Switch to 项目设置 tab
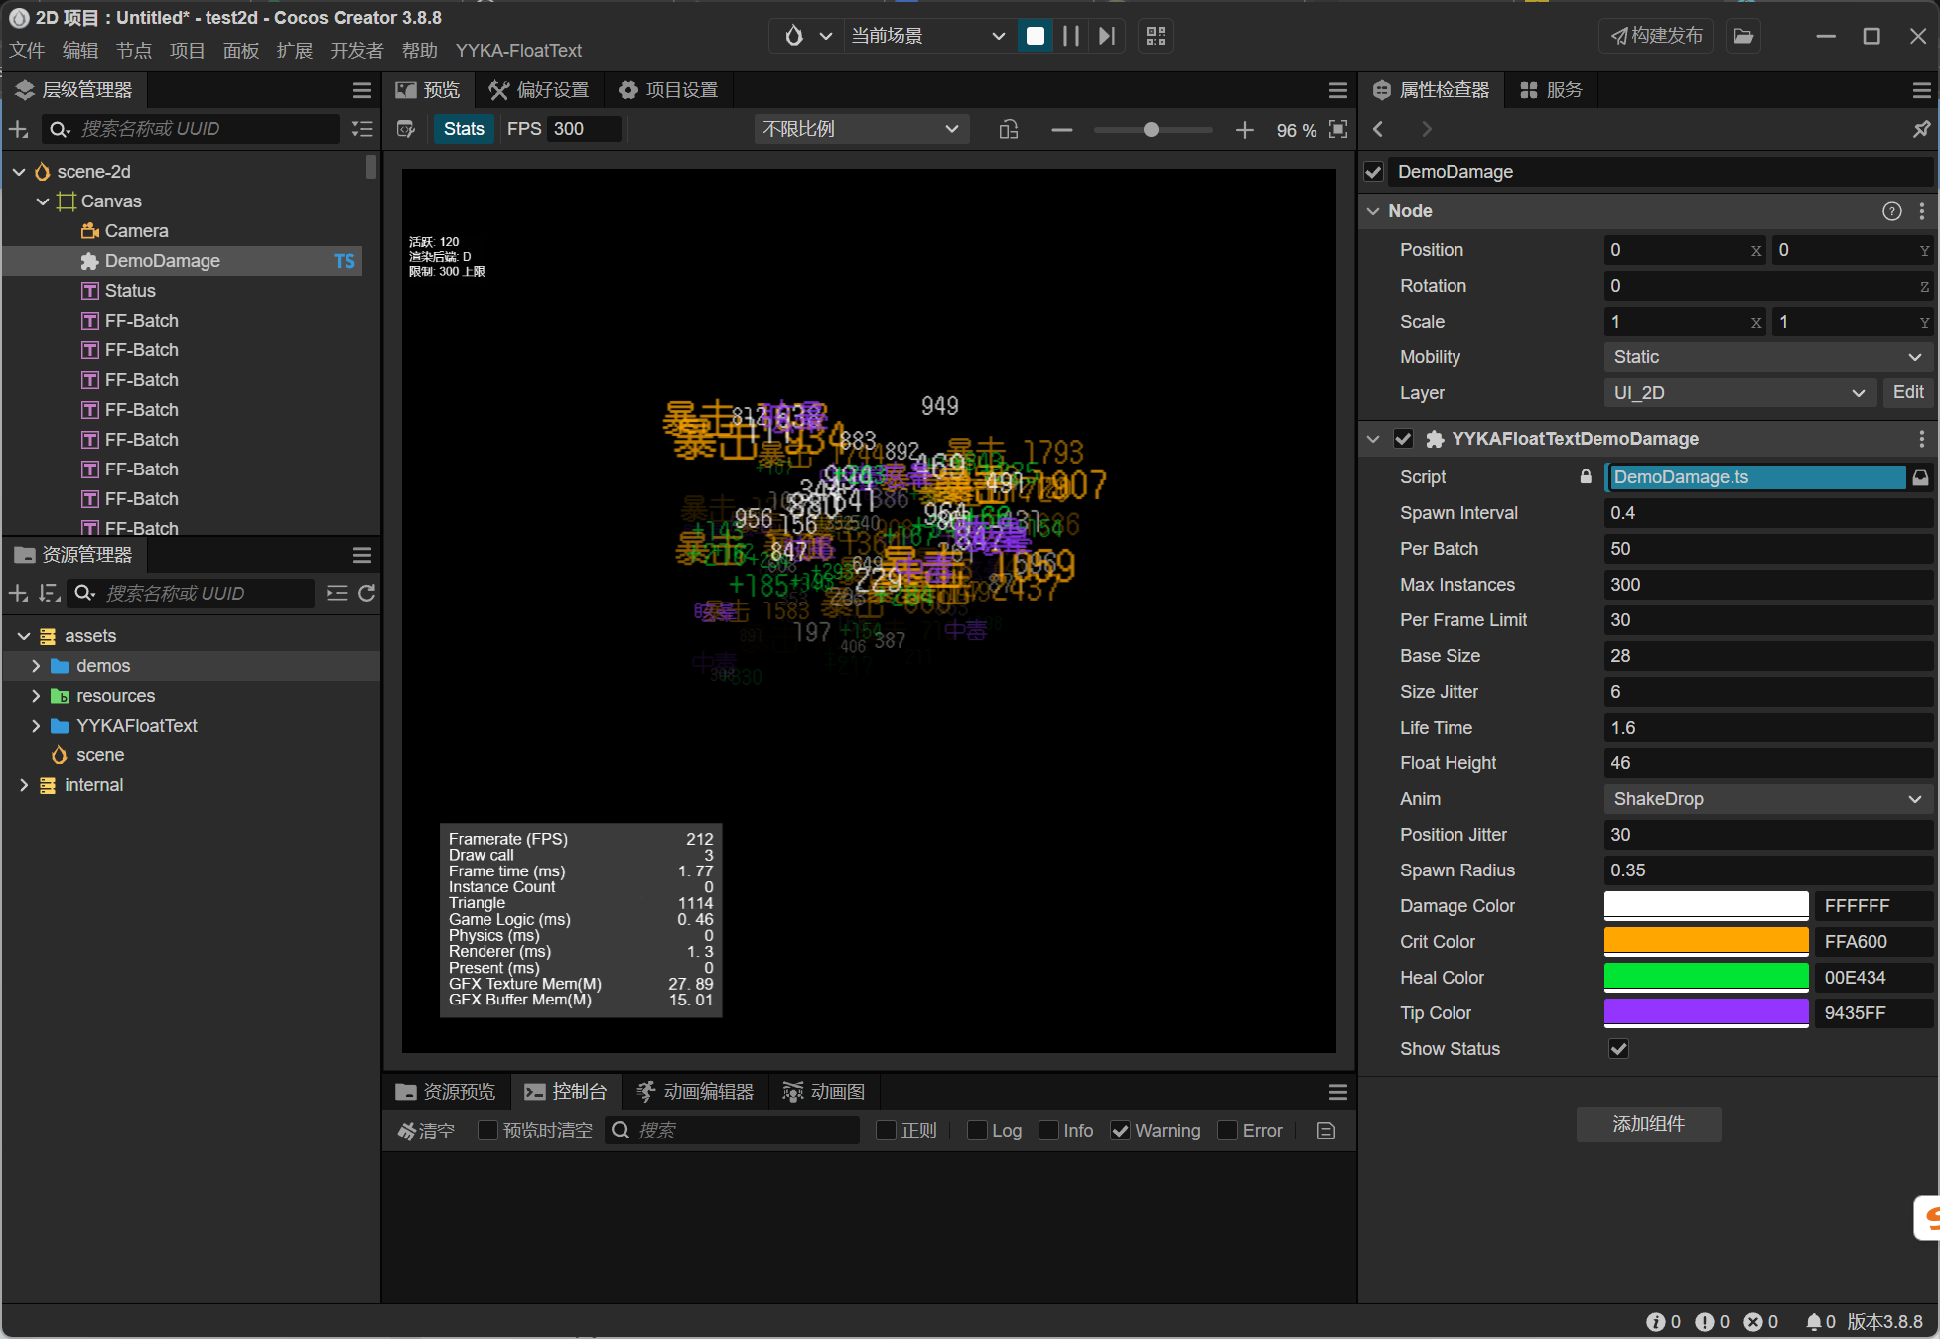The image size is (1940, 1339). click(668, 90)
